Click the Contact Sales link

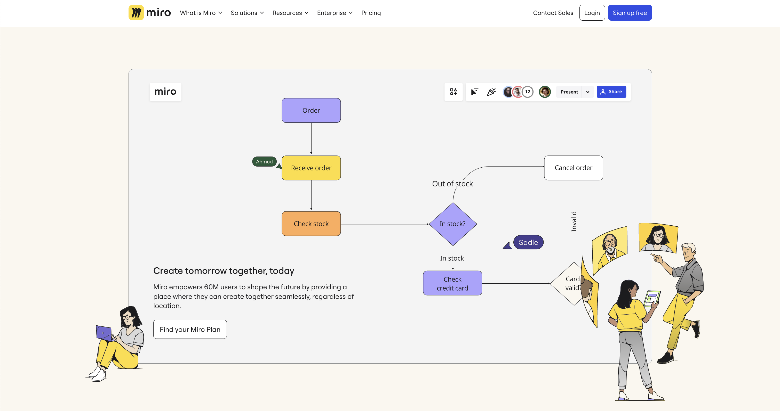click(553, 13)
